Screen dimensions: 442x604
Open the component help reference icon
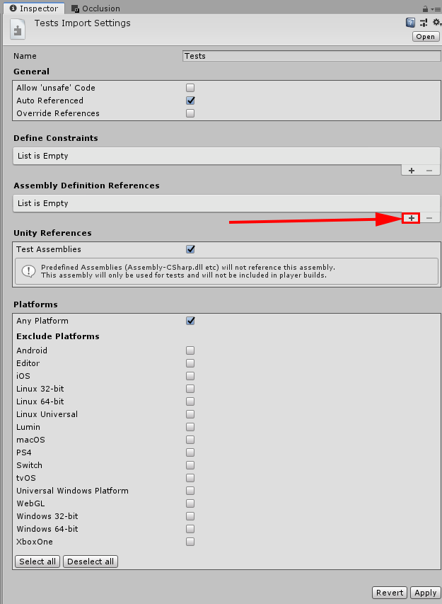[410, 23]
